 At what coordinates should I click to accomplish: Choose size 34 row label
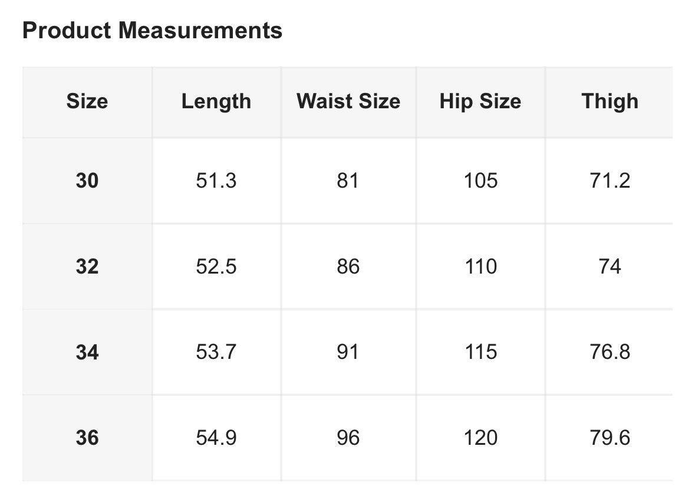point(87,352)
